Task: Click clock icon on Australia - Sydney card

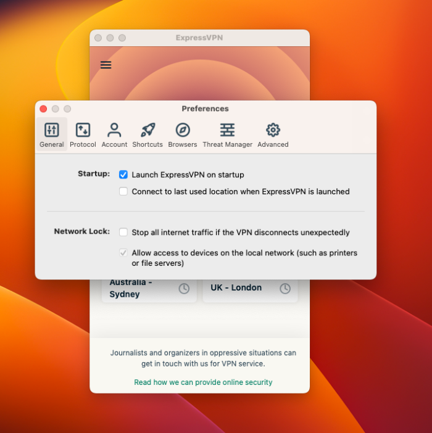Action: (184, 289)
